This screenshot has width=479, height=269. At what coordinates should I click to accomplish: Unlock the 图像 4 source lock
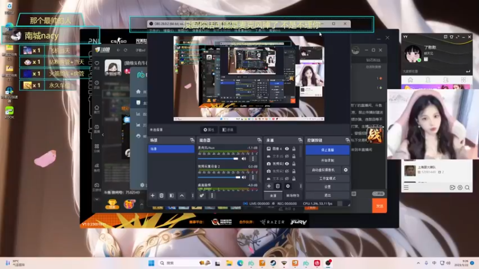point(294,149)
